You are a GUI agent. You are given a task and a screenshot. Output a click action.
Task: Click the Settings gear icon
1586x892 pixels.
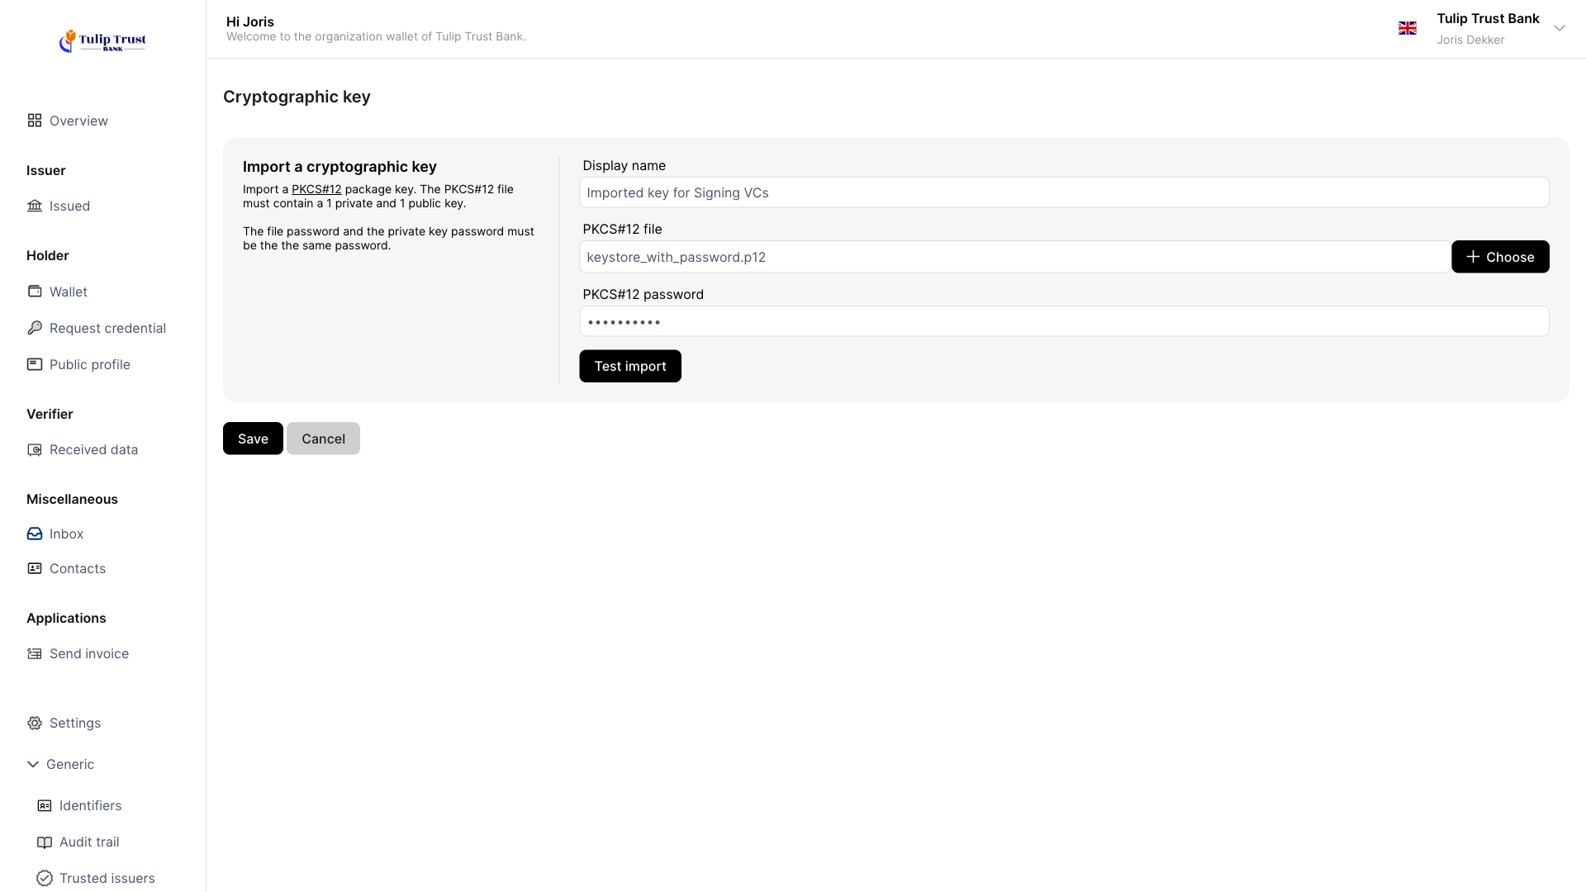[x=34, y=723]
